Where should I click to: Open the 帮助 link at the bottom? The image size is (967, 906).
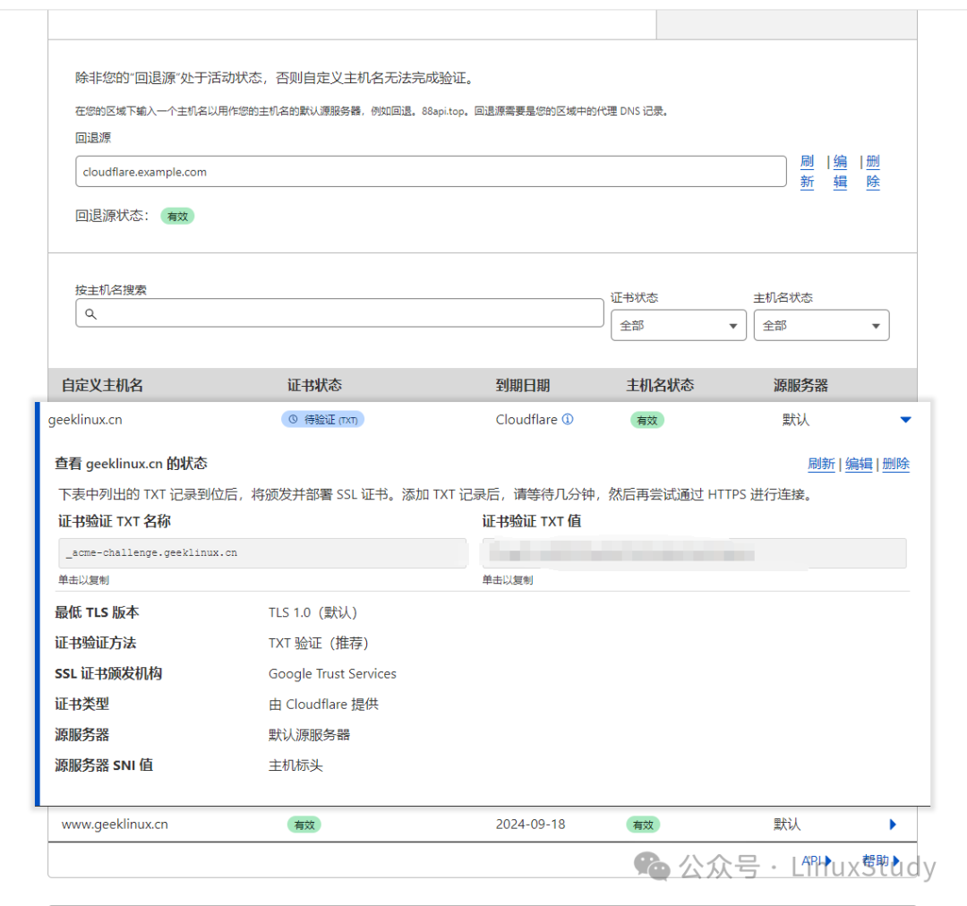[879, 861]
